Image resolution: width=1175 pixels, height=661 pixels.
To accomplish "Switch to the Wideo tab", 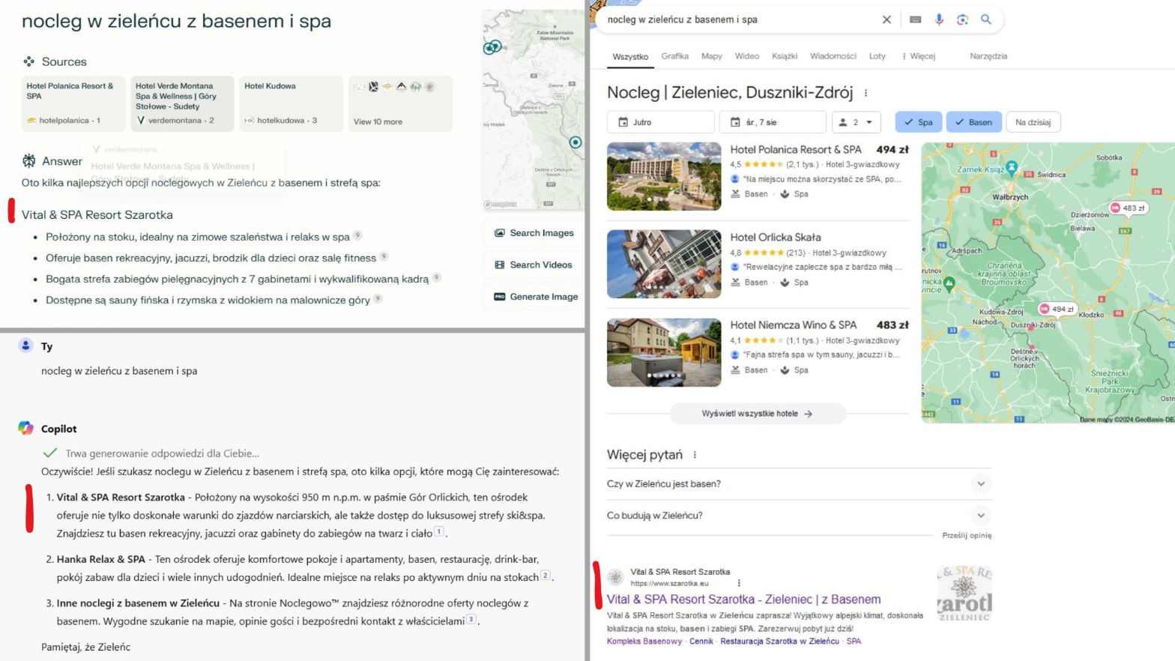I will [746, 56].
